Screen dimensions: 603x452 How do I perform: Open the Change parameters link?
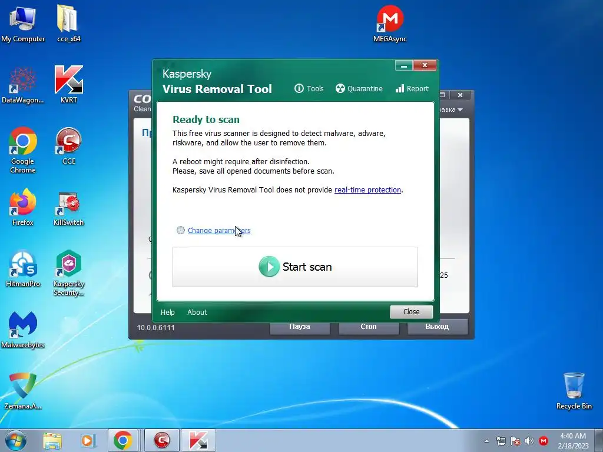pos(219,231)
